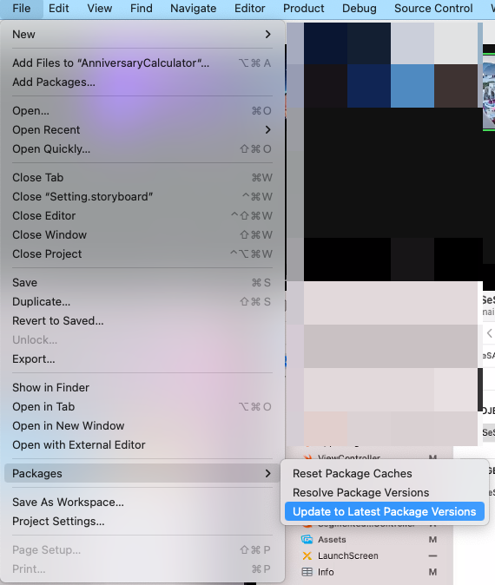This screenshot has height=585, width=495.
Task: Select Info in the project navigator
Action: tap(326, 572)
